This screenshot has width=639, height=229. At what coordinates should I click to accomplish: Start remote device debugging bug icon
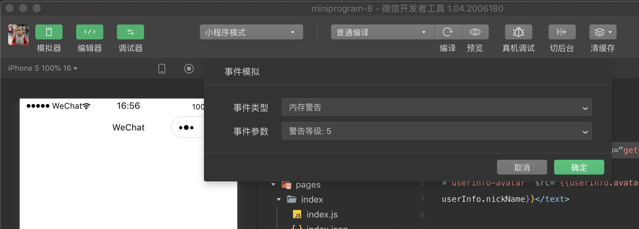tap(519, 32)
